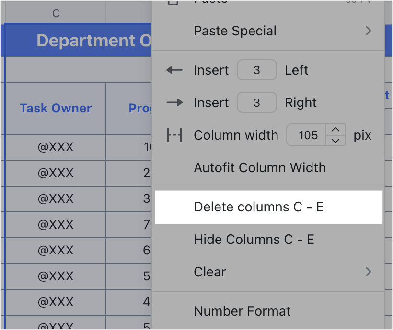Expand the Paste Special submenu
The image size is (393, 330).
[369, 31]
